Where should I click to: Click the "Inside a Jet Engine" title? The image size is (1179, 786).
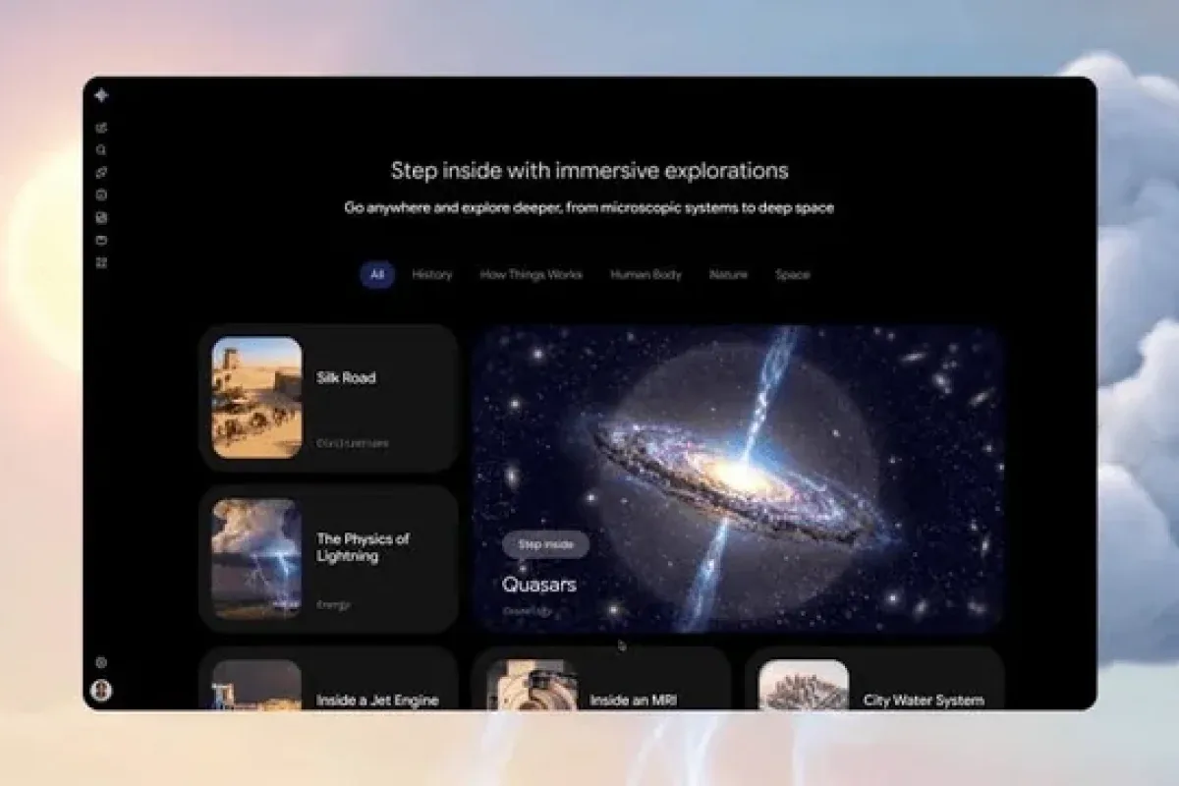click(377, 701)
